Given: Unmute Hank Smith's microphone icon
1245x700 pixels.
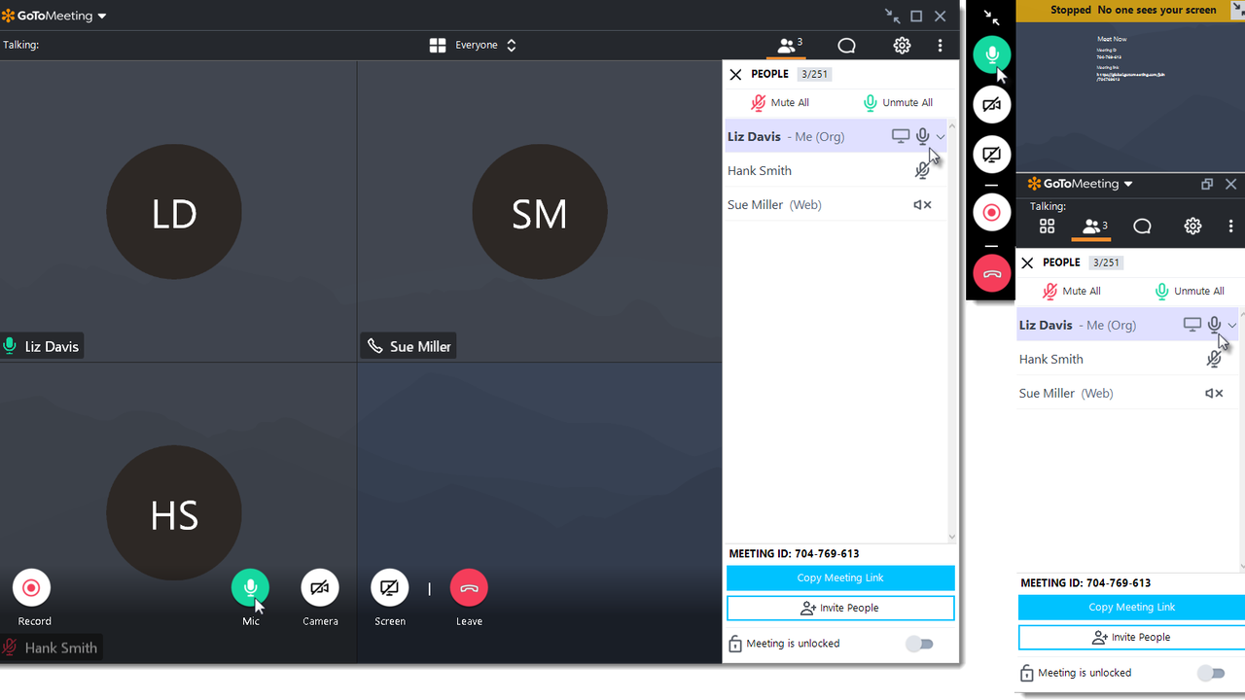Looking at the screenshot, I should point(922,170).
